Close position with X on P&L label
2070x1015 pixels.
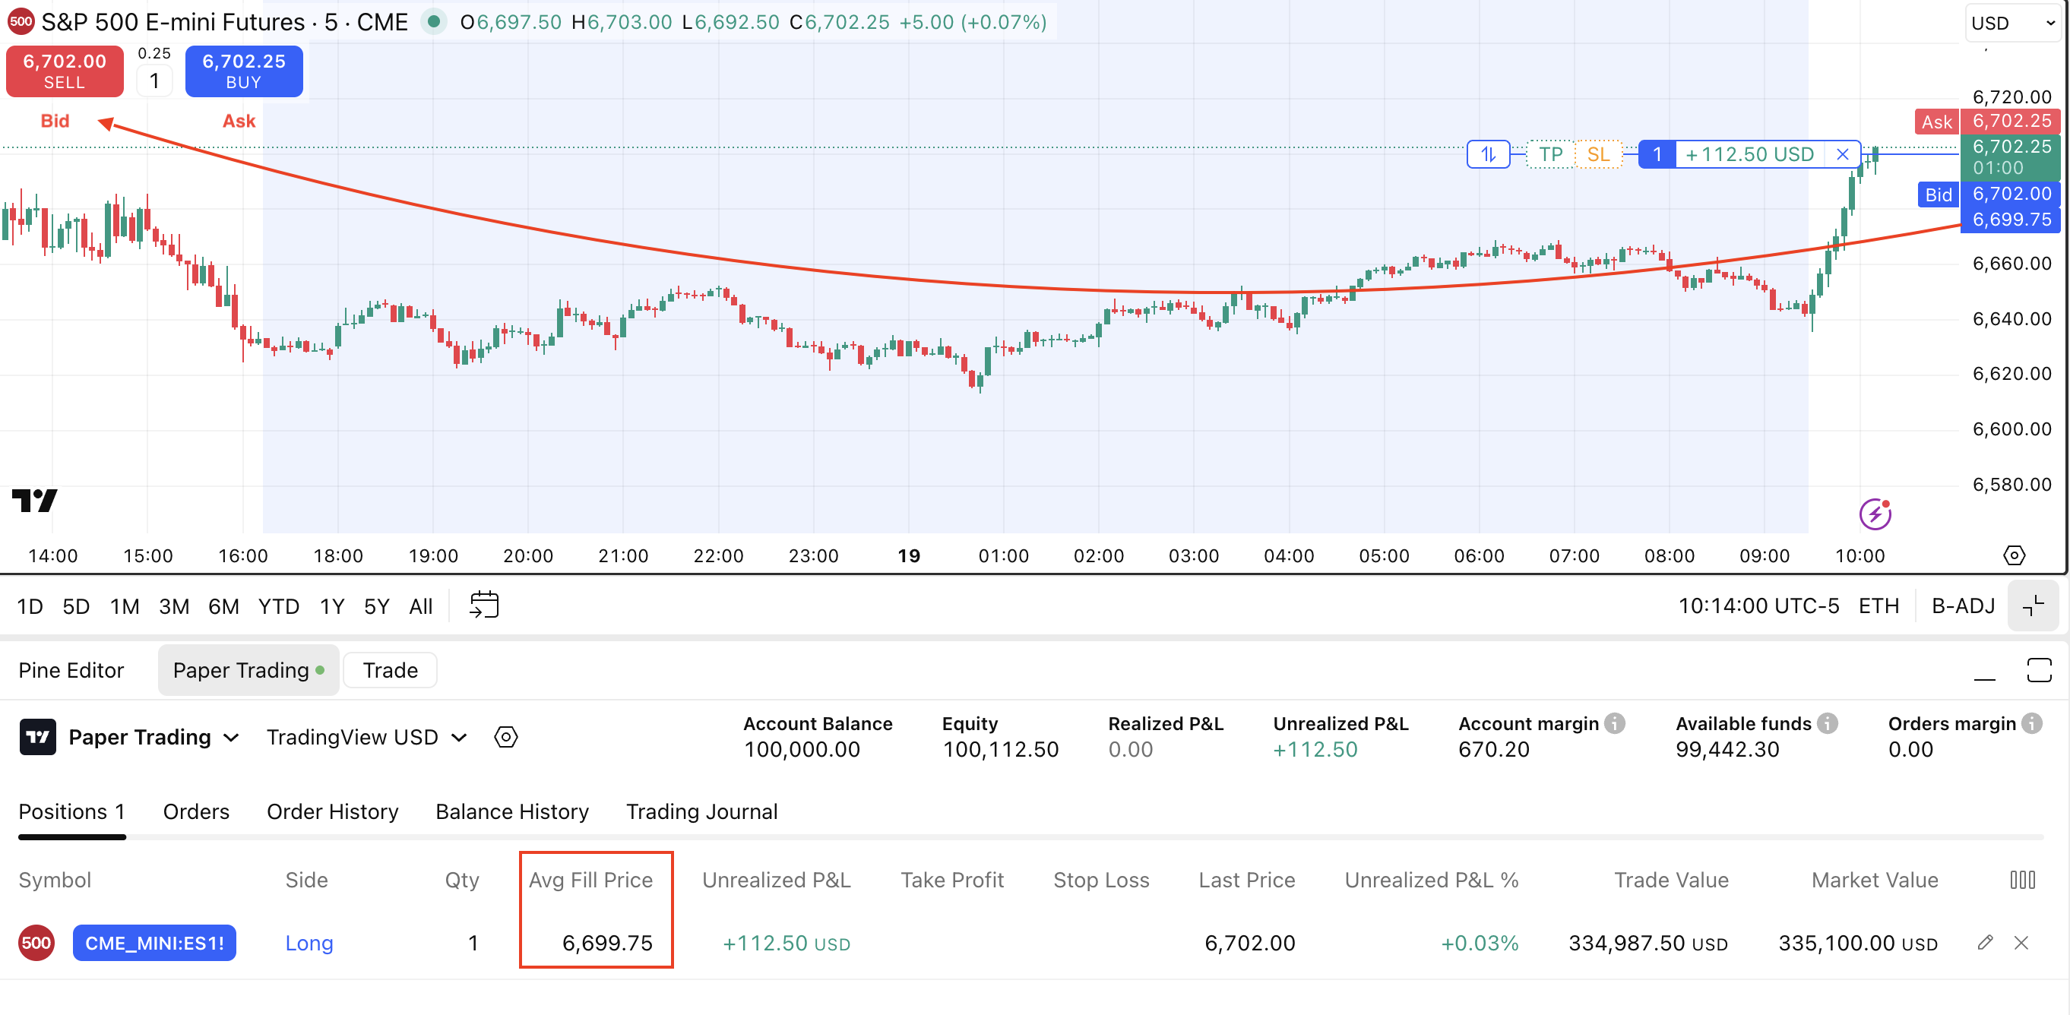click(x=1843, y=154)
